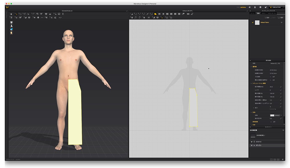Image resolution: width=290 pixels, height=168 pixels.
Task: Switch to the ボタン tab in object browser
Action: pos(264,13)
